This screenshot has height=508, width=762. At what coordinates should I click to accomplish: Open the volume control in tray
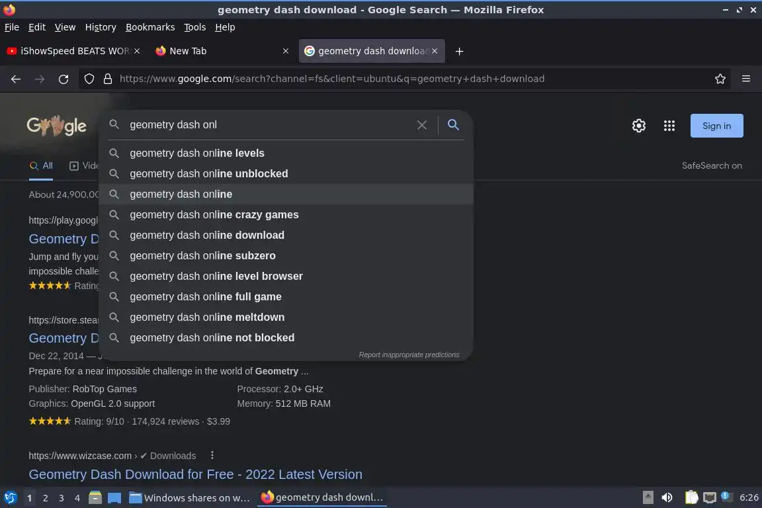coord(667,497)
